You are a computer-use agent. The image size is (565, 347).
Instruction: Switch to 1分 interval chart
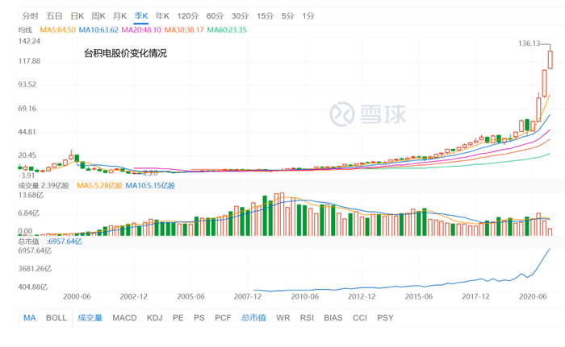[x=308, y=16]
